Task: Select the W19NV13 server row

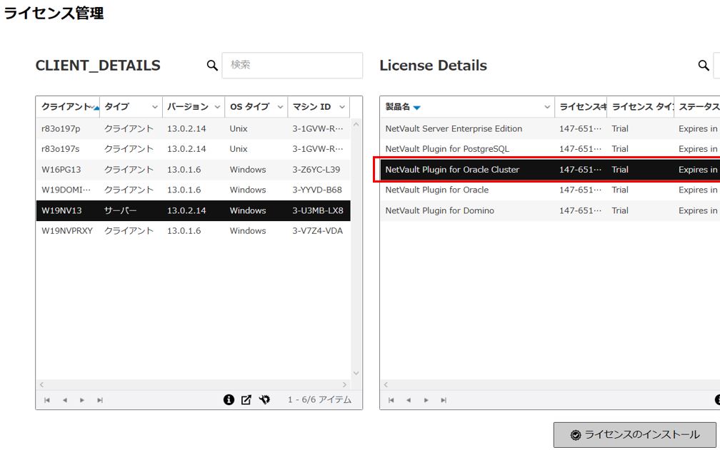Action: [193, 210]
